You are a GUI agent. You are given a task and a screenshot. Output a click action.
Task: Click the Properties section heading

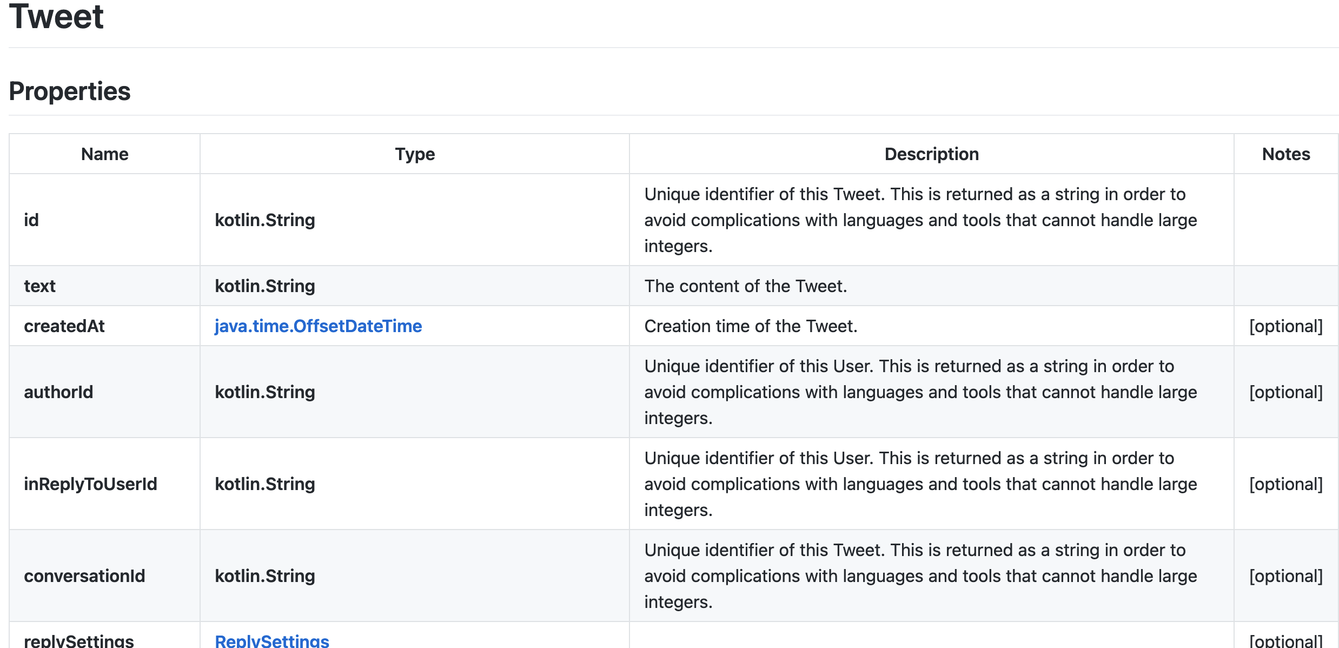pyautogui.click(x=69, y=91)
